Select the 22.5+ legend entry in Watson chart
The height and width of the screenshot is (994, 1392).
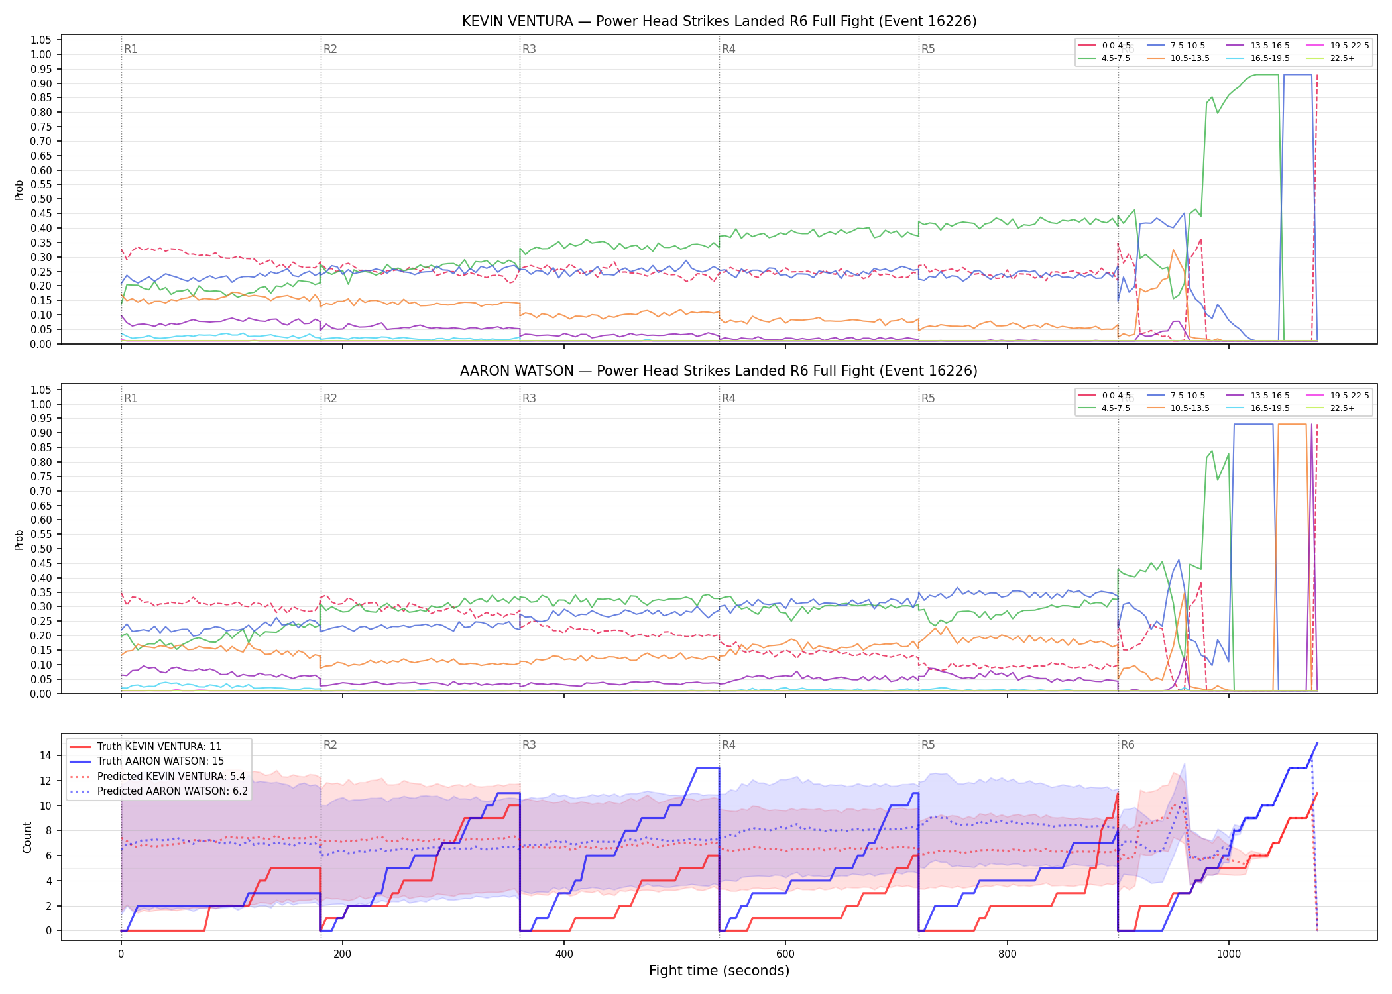(x=1330, y=408)
